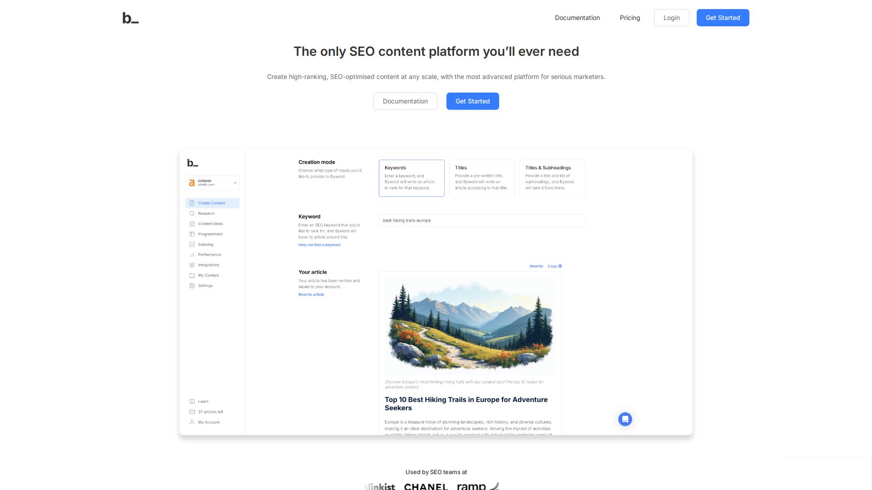The image size is (872, 490).
Task: Click the Login button
Action: (671, 18)
